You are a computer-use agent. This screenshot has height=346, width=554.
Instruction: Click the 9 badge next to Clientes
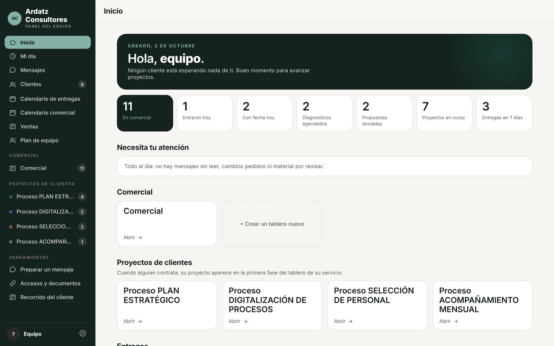pos(82,84)
